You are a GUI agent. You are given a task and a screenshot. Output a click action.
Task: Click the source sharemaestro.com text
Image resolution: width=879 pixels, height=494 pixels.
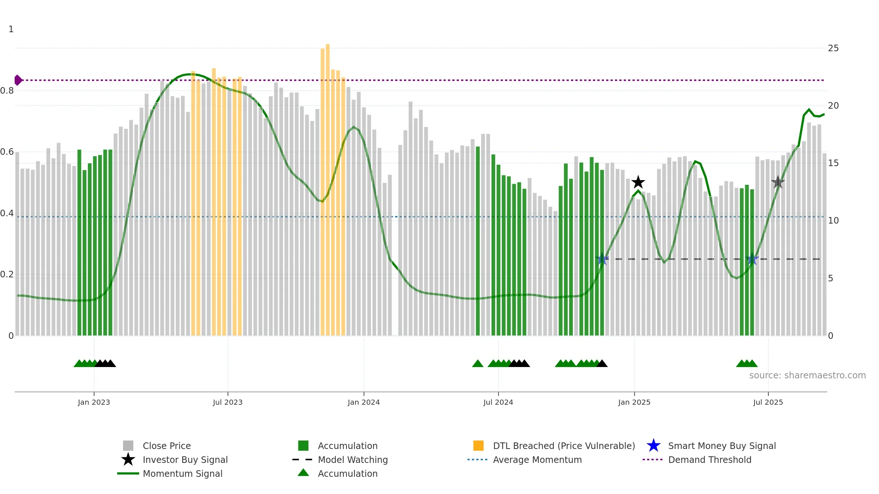[808, 375]
